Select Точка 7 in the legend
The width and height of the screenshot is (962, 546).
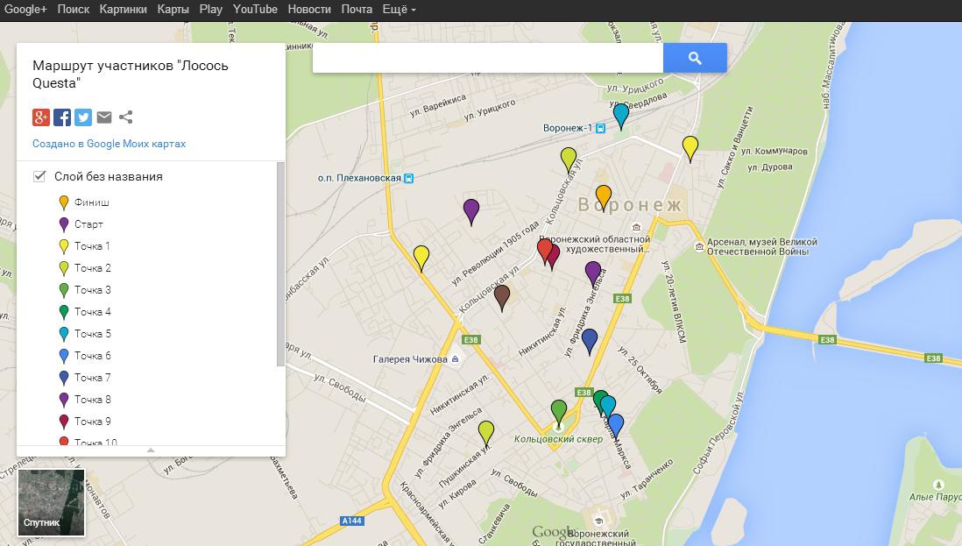(x=93, y=378)
